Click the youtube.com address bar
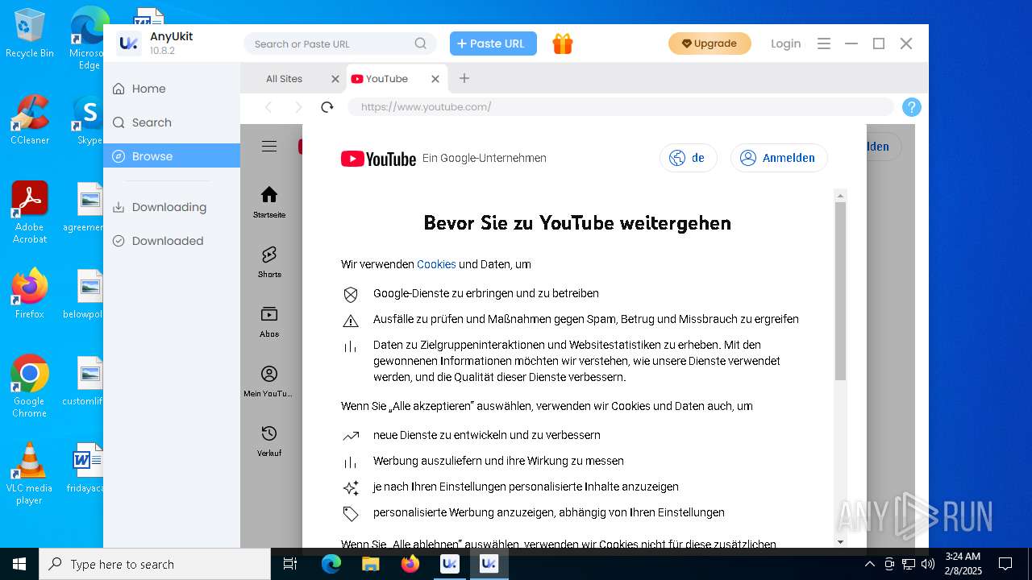The image size is (1032, 580). coord(621,107)
